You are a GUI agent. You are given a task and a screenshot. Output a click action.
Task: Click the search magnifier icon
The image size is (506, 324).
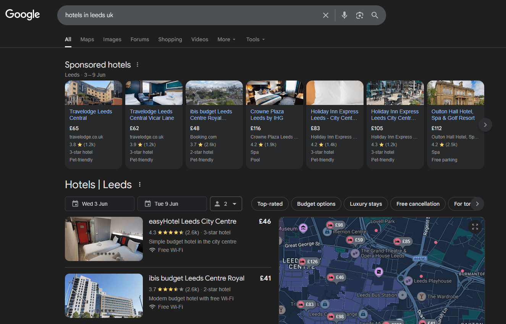point(375,15)
